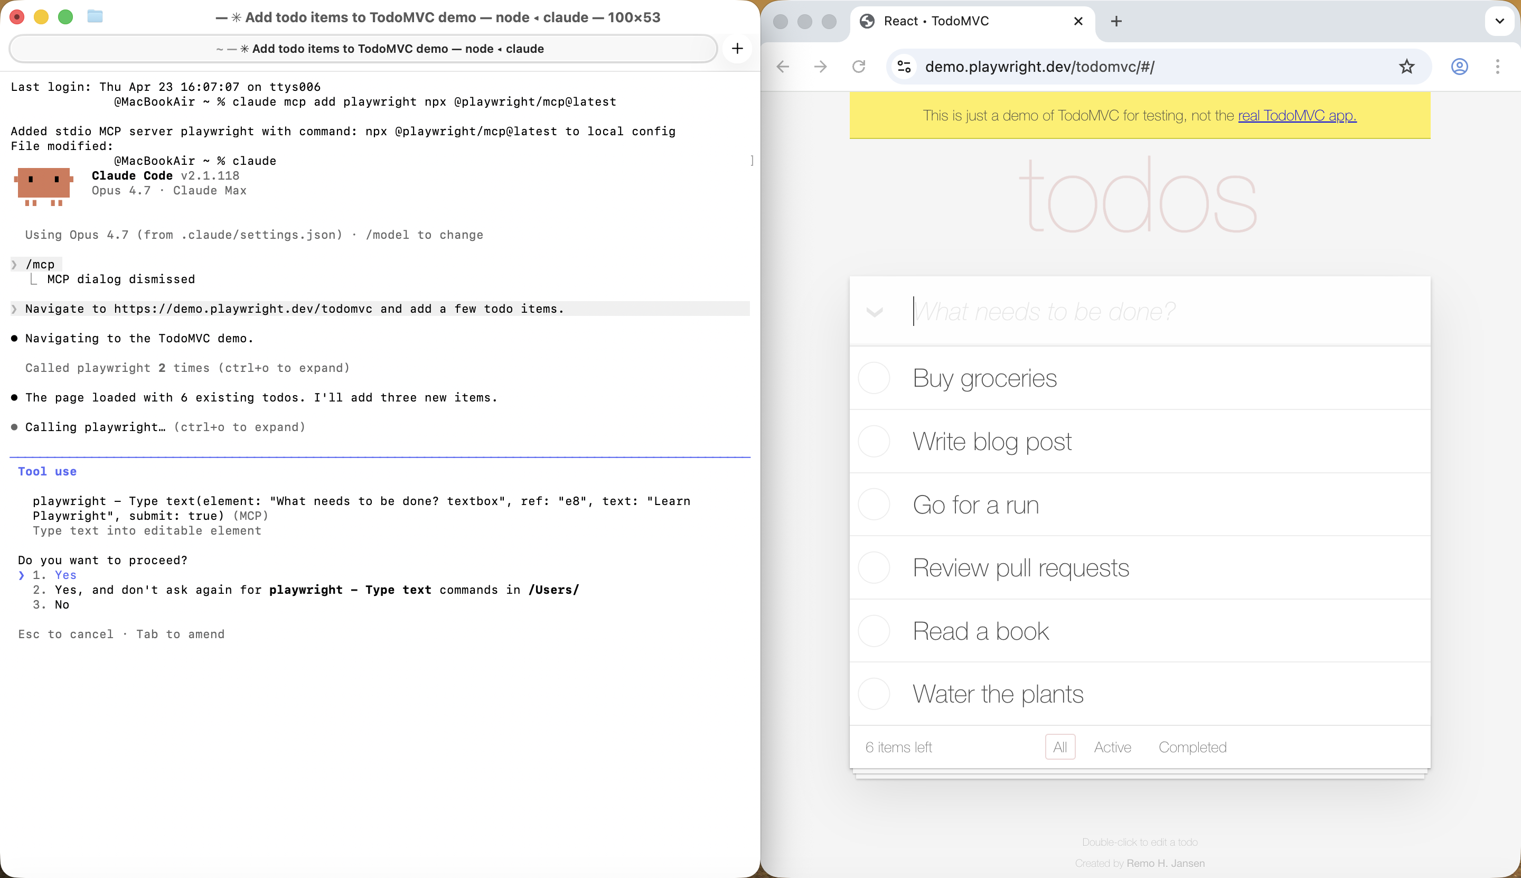Mark Go for a run complete

coord(874,504)
